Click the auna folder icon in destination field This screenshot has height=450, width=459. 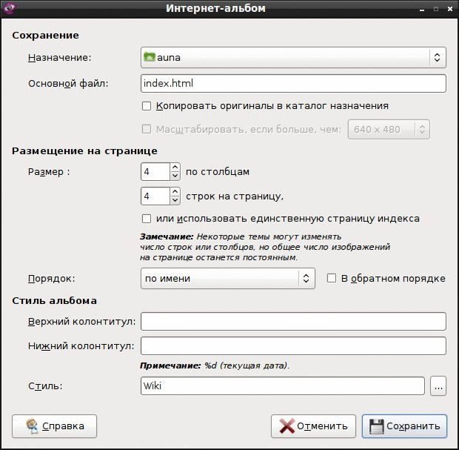pos(150,57)
